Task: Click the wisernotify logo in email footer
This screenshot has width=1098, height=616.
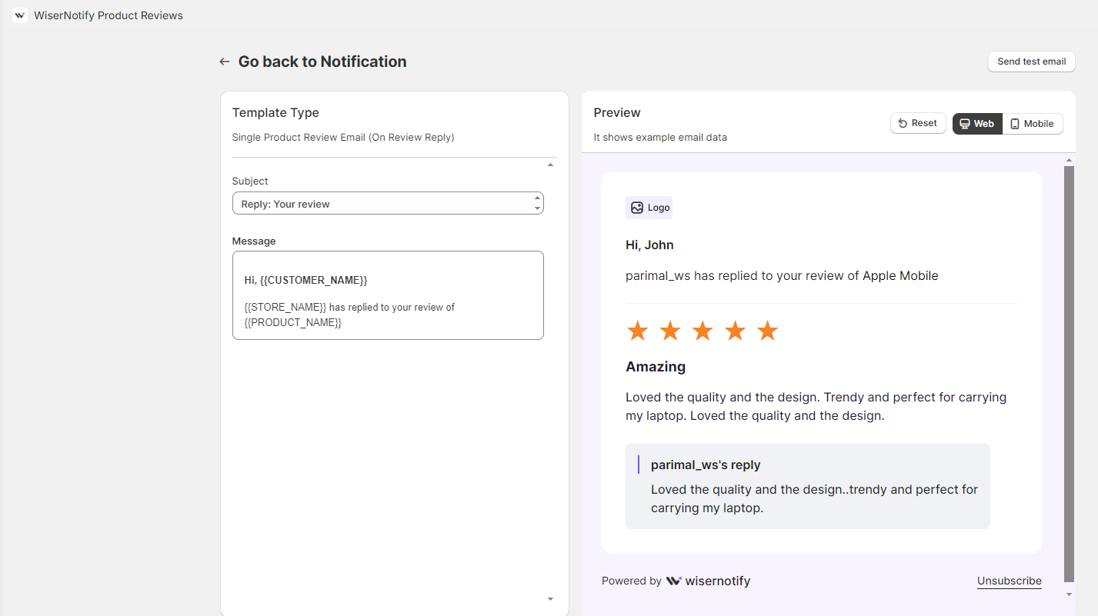Action: (x=708, y=581)
